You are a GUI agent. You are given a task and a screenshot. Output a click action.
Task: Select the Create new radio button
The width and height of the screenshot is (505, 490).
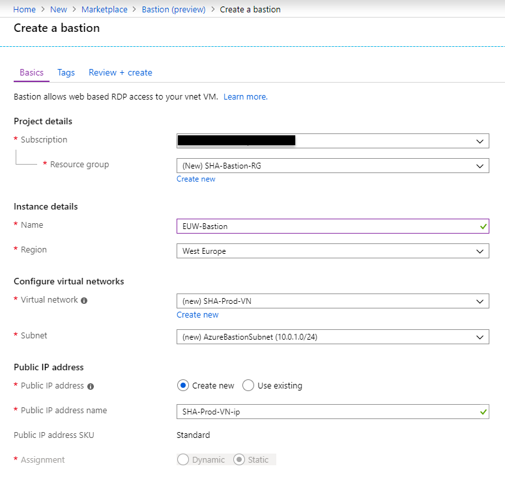(183, 385)
